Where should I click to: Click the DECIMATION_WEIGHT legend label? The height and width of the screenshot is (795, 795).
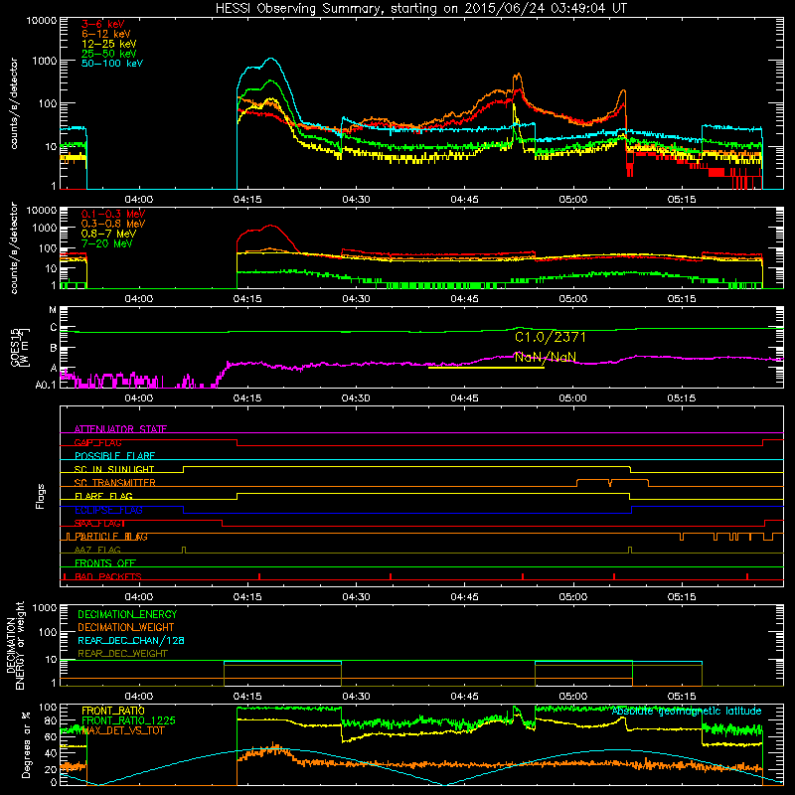click(x=126, y=627)
